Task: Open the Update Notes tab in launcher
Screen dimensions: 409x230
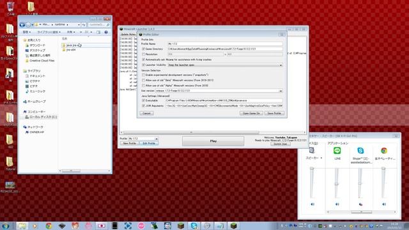Action: coord(128,34)
